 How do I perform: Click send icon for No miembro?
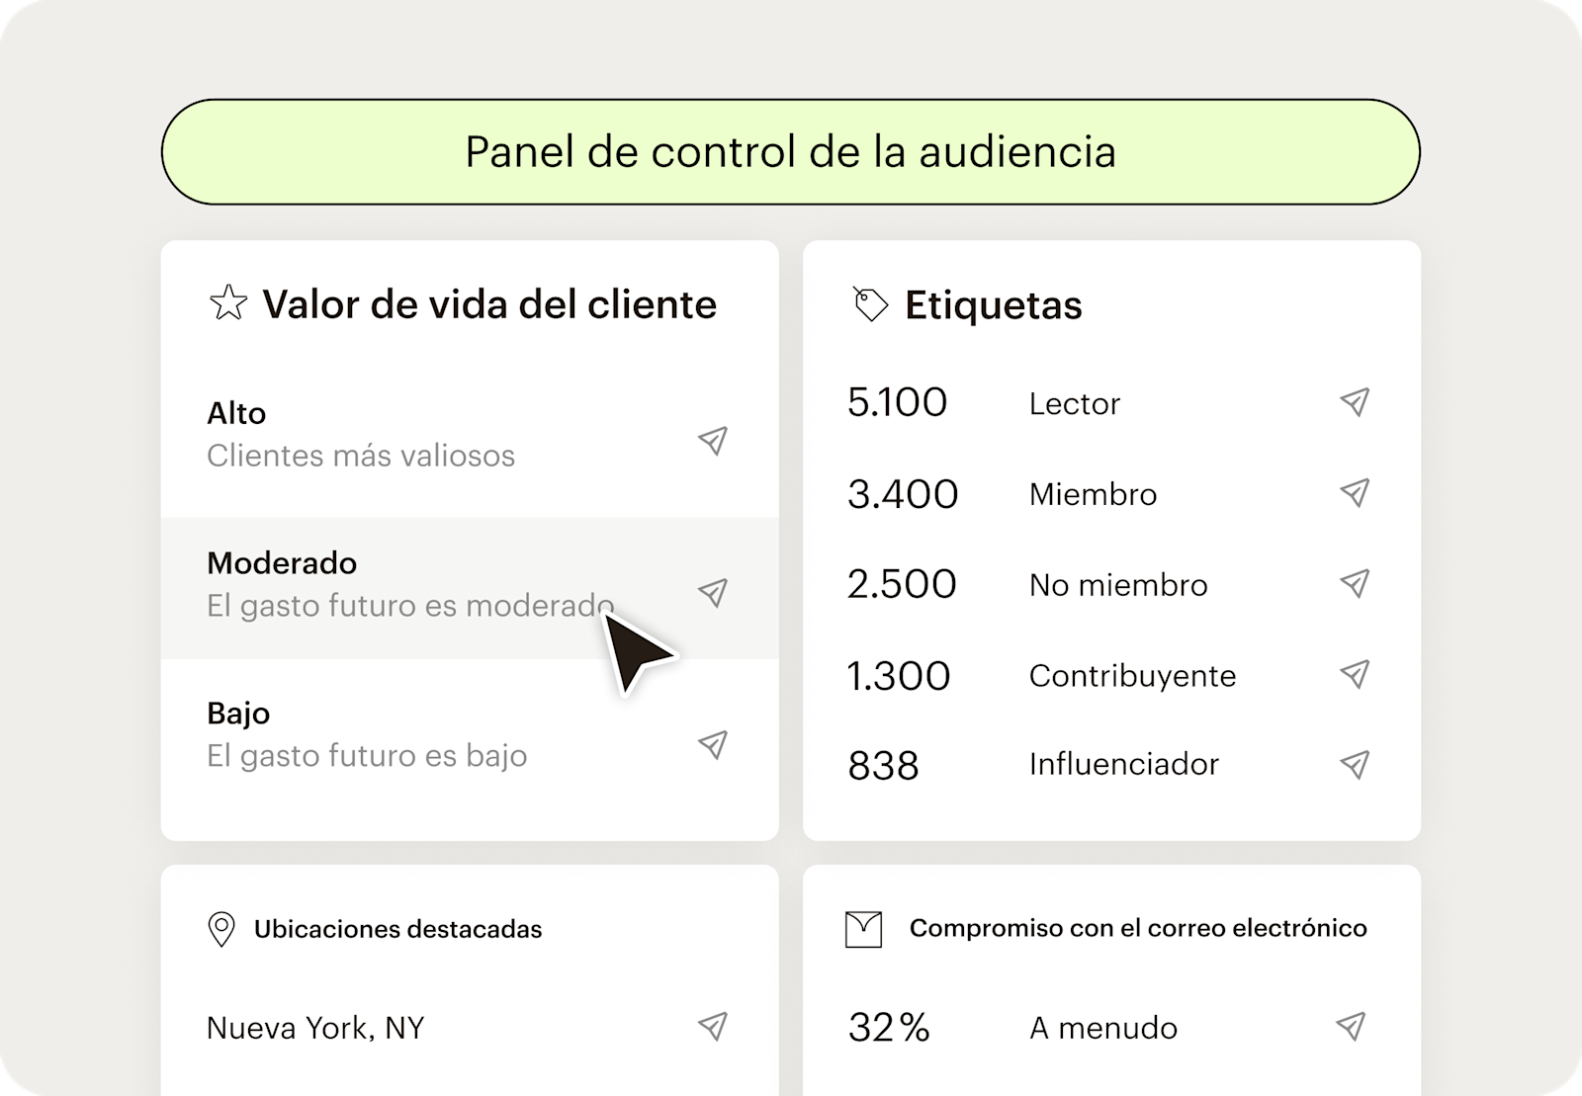1354,583
